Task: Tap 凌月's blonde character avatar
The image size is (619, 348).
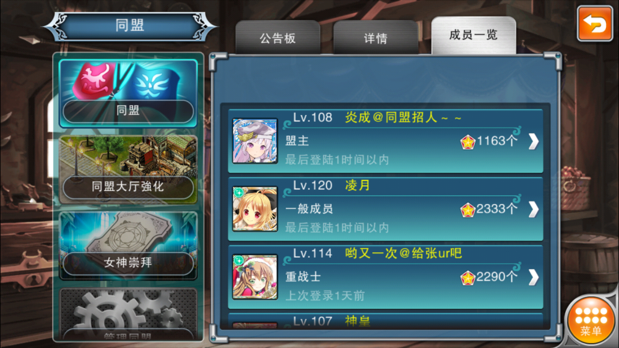Action: pyautogui.click(x=255, y=209)
